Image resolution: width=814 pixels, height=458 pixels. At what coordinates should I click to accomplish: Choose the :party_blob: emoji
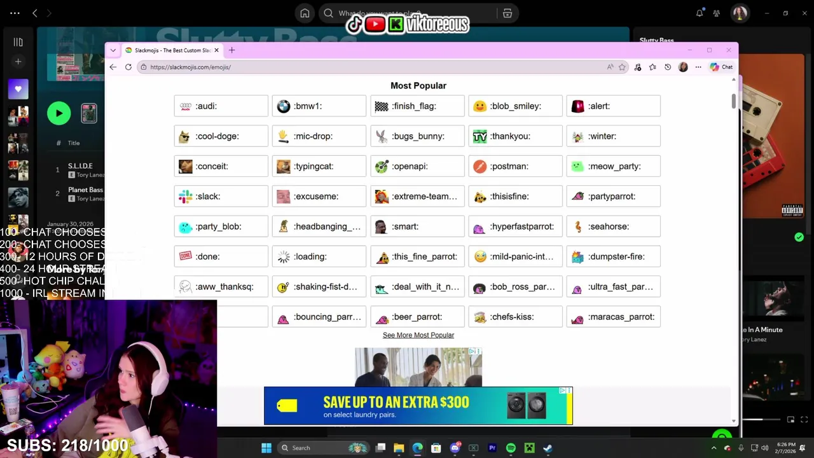pyautogui.click(x=221, y=226)
